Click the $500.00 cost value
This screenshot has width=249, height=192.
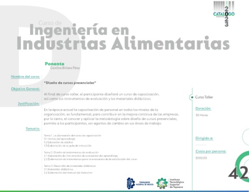point(201,158)
